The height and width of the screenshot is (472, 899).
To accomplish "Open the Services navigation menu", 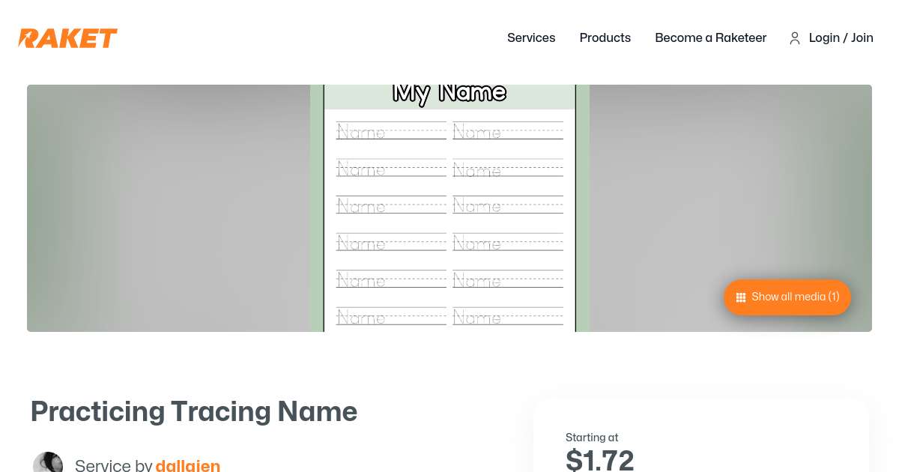I will point(531,38).
